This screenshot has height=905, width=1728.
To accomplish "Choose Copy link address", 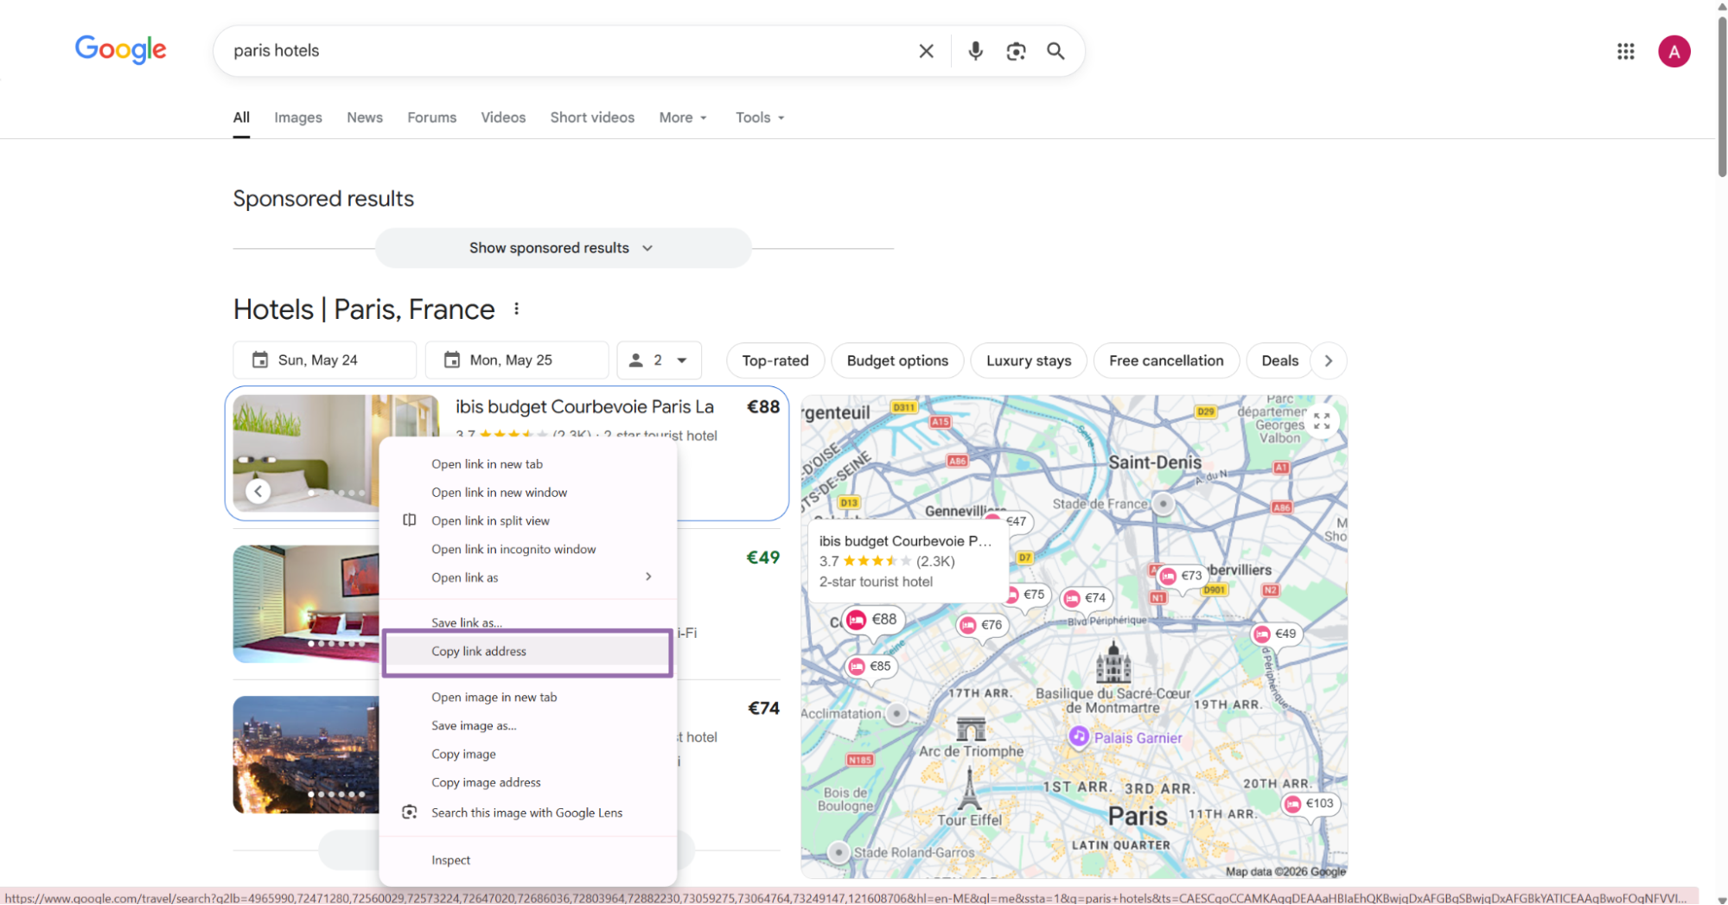I will tap(528, 652).
